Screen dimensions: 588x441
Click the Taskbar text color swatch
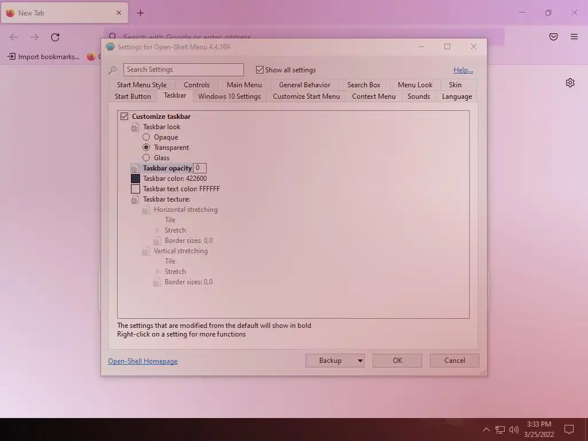(136, 188)
